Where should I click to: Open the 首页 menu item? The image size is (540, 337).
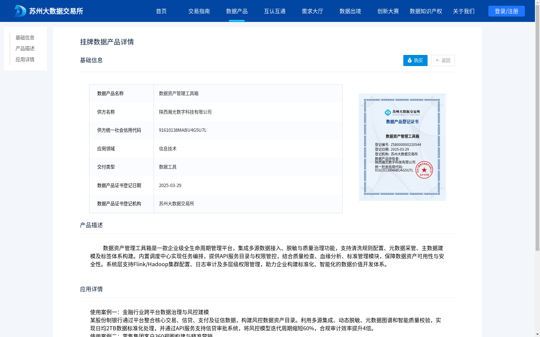click(161, 11)
